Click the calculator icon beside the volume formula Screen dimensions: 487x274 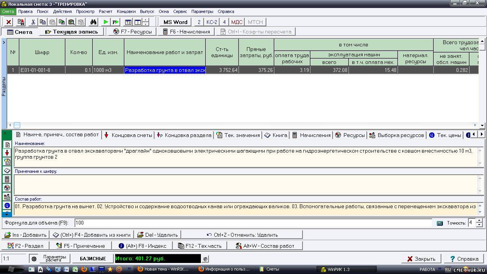(x=440, y=223)
